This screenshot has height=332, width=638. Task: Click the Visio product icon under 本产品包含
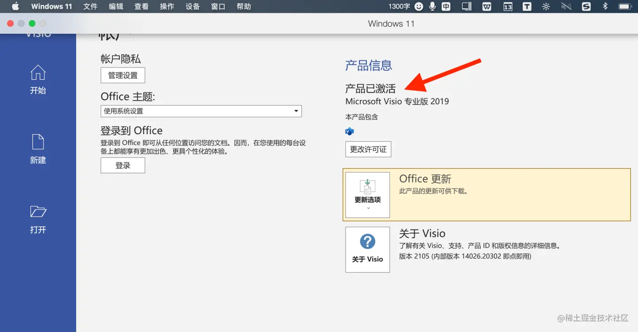349,131
